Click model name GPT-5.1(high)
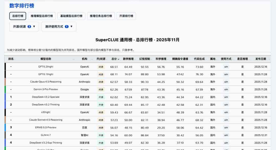The image size is (276, 150). 46,74
